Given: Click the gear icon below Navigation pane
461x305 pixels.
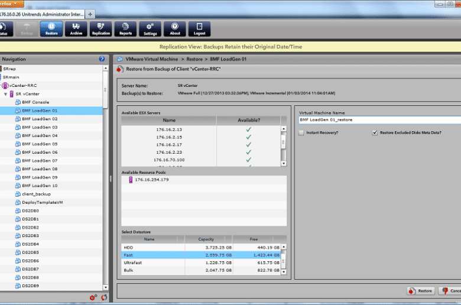Looking at the screenshot, I should coord(93,297).
